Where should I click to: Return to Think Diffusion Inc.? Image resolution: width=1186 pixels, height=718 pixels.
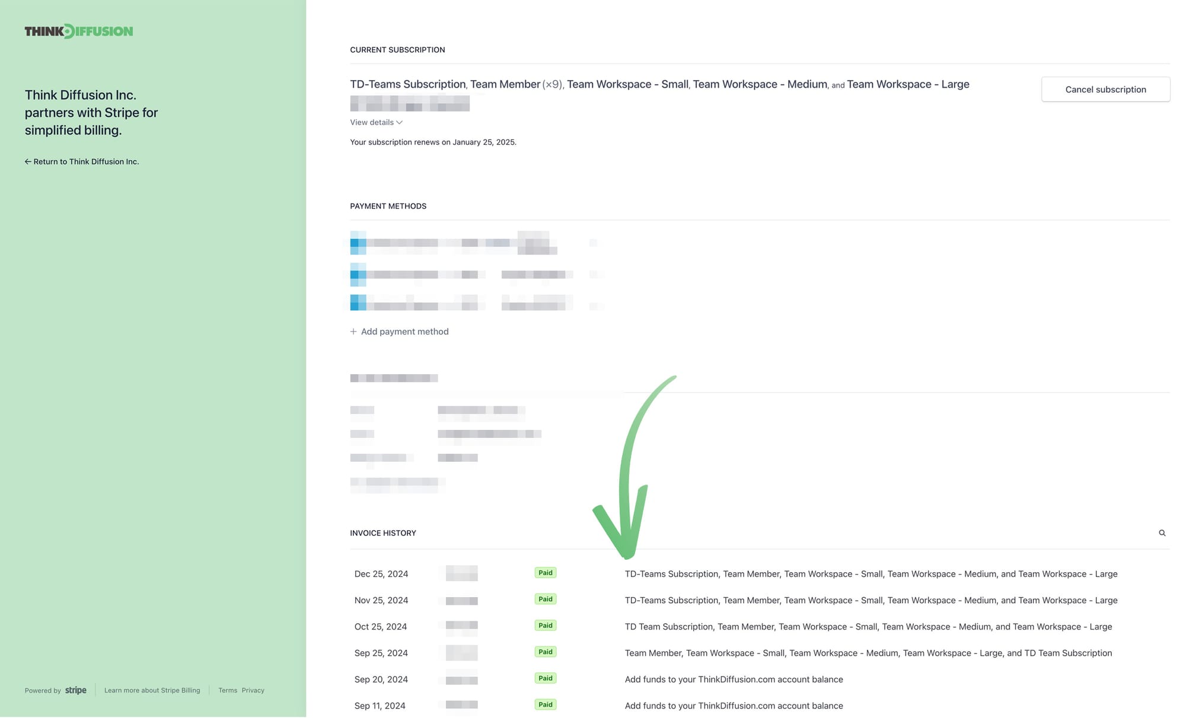coord(86,162)
